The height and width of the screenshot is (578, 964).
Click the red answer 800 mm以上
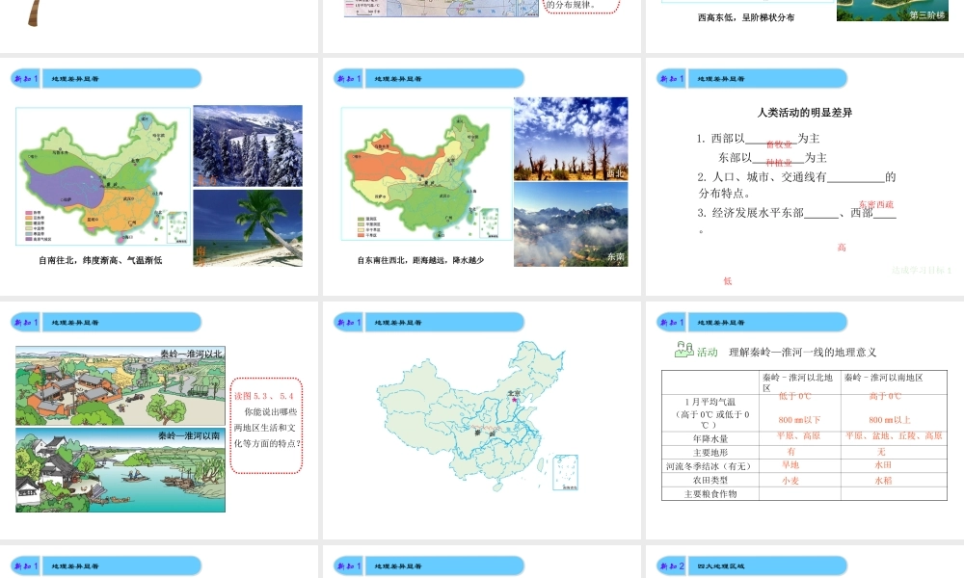point(890,420)
